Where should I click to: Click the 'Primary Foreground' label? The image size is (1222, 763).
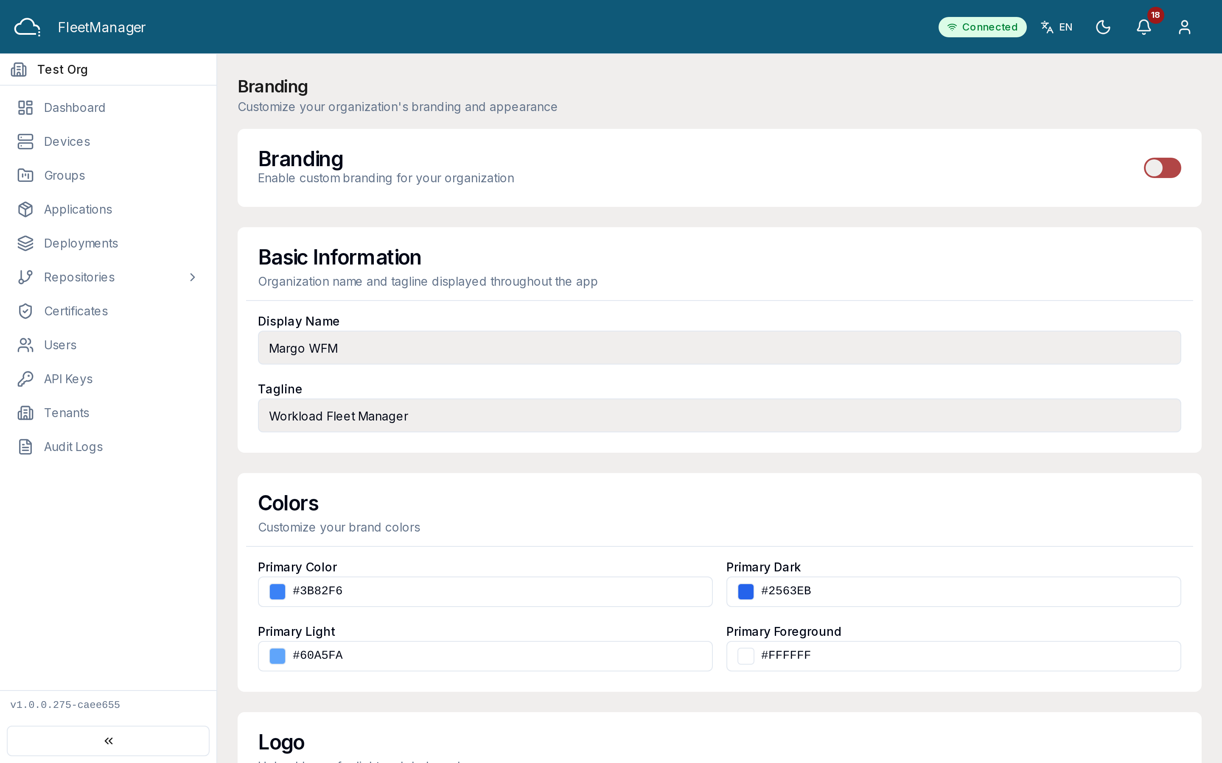(783, 631)
